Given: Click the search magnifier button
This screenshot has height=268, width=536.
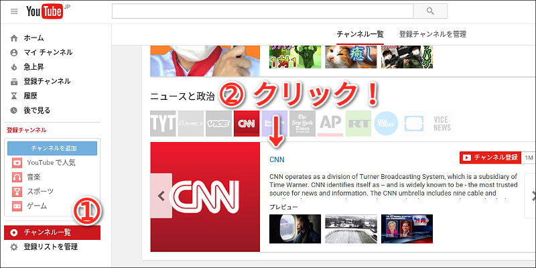Looking at the screenshot, I should 430,11.
